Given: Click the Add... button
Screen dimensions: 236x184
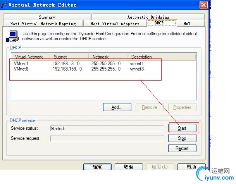Looking at the screenshot, I should pyautogui.click(x=117, y=107).
